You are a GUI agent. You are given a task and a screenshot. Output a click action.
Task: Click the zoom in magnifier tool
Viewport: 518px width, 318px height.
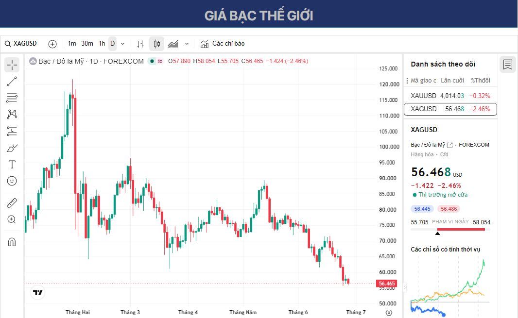(12, 219)
